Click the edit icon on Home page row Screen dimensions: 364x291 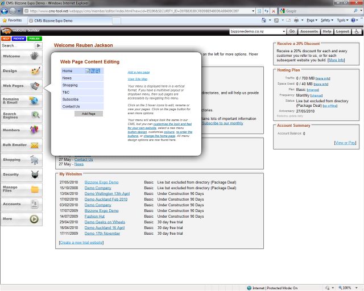(88, 71)
